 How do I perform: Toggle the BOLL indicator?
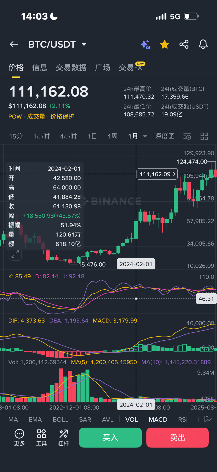tap(61, 419)
